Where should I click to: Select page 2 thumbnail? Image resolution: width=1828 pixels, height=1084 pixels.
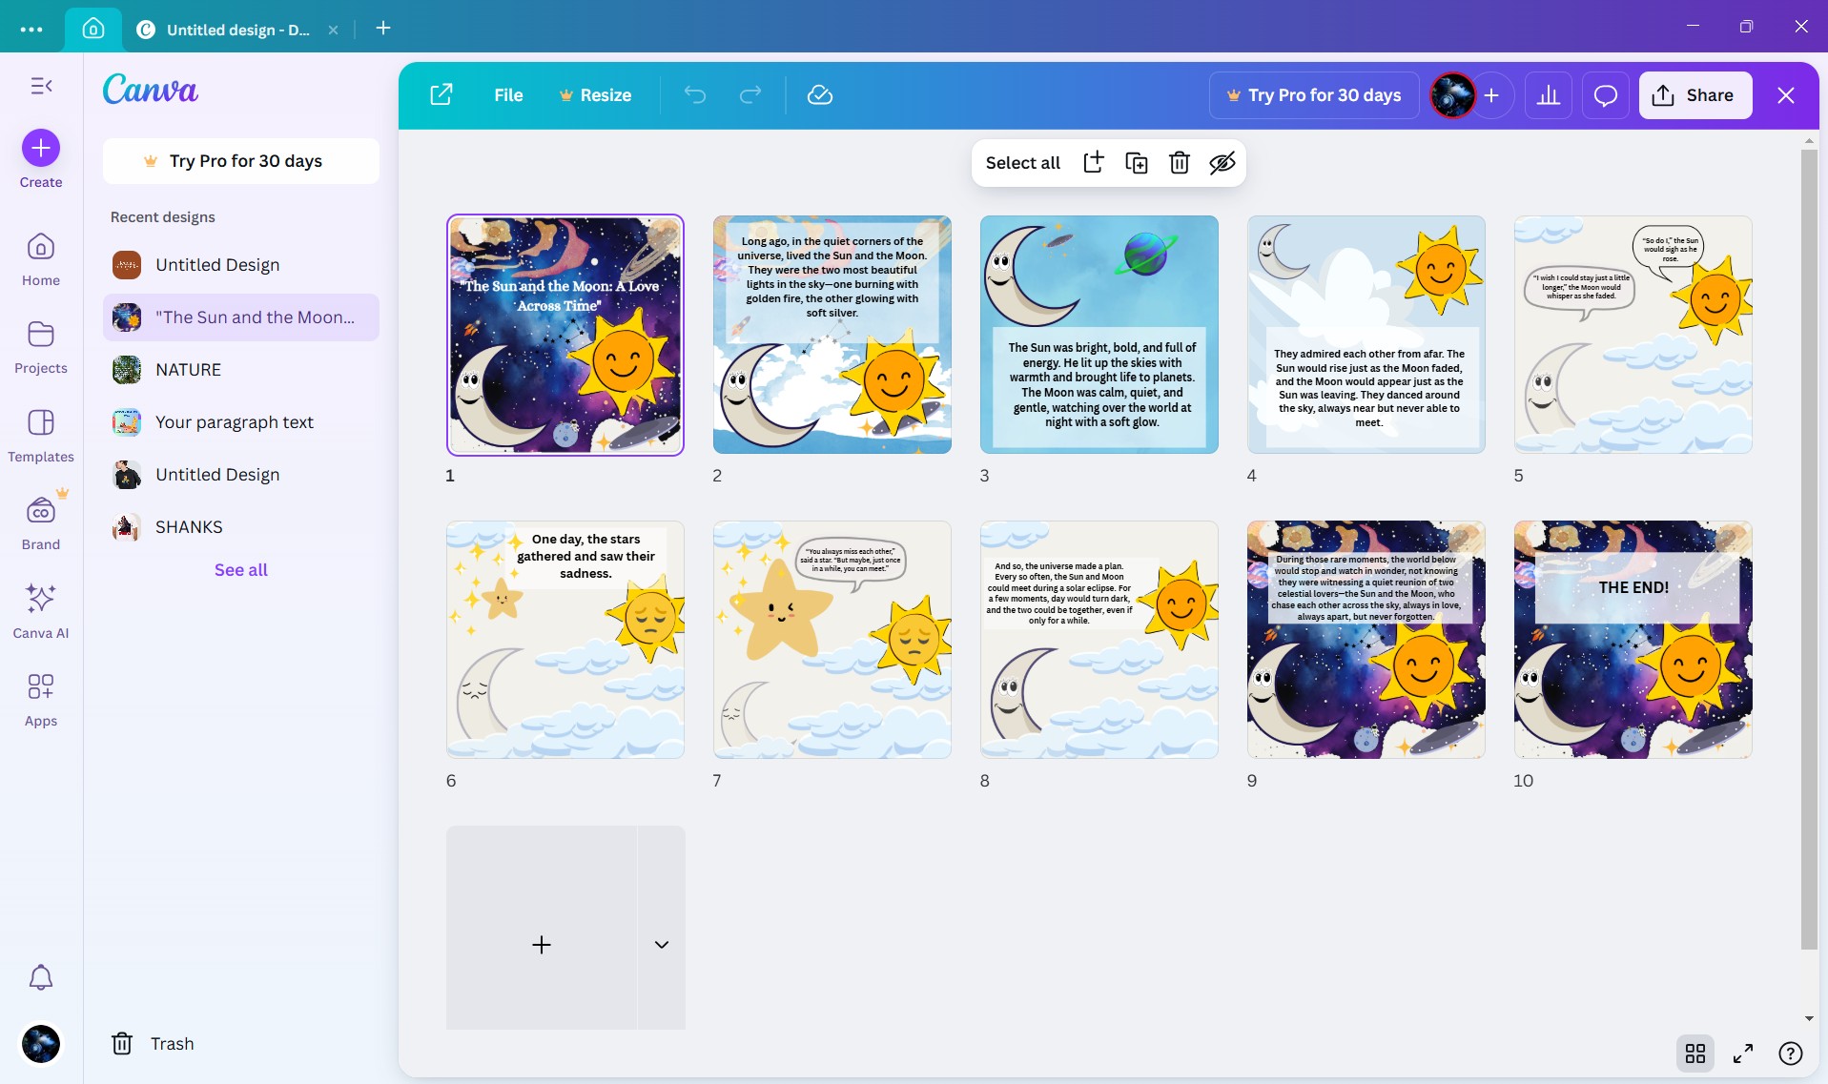[x=832, y=335]
